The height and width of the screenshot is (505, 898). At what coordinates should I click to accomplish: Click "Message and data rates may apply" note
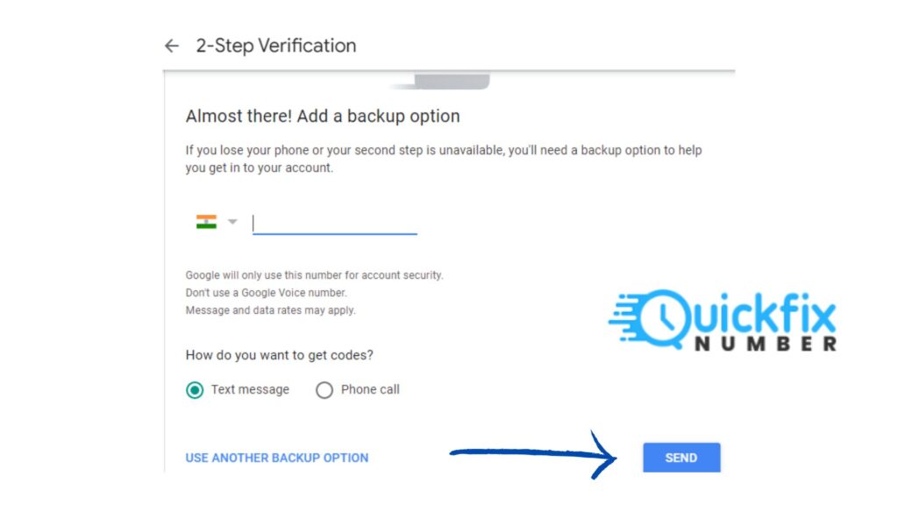[x=270, y=310]
